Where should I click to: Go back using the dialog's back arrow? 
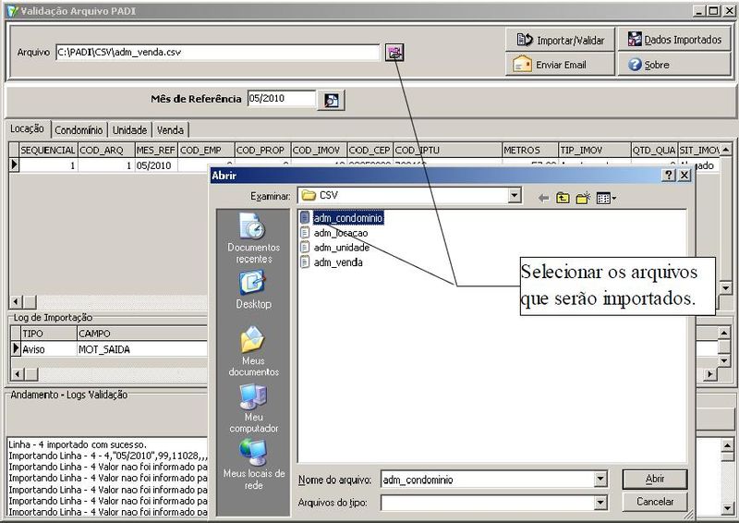543,197
